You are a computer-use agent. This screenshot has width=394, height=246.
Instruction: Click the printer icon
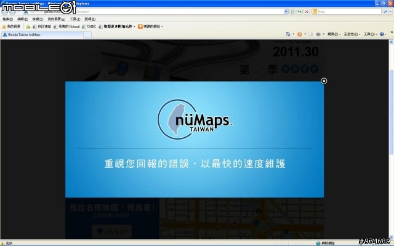point(318,34)
